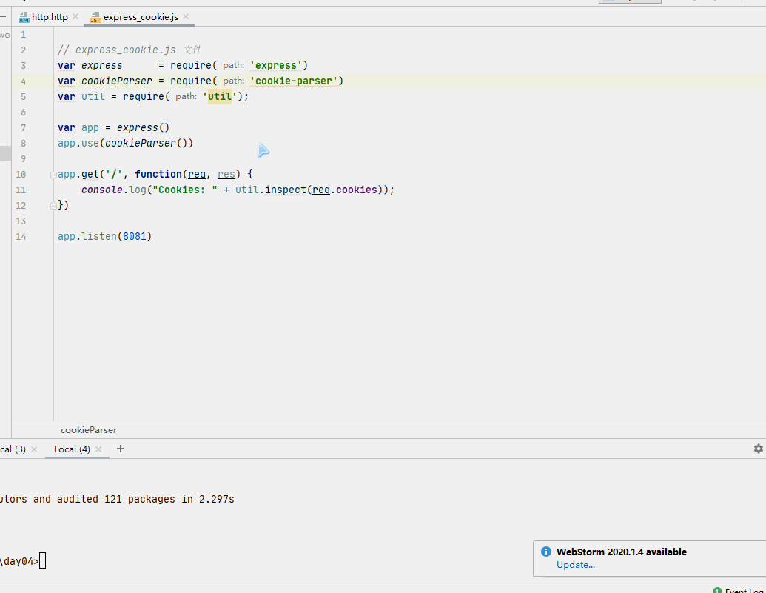Close the express_cookie.js editor tab
The width and height of the screenshot is (766, 593).
pos(186,16)
